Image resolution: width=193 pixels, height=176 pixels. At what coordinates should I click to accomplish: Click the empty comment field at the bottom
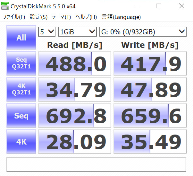click(x=96, y=164)
